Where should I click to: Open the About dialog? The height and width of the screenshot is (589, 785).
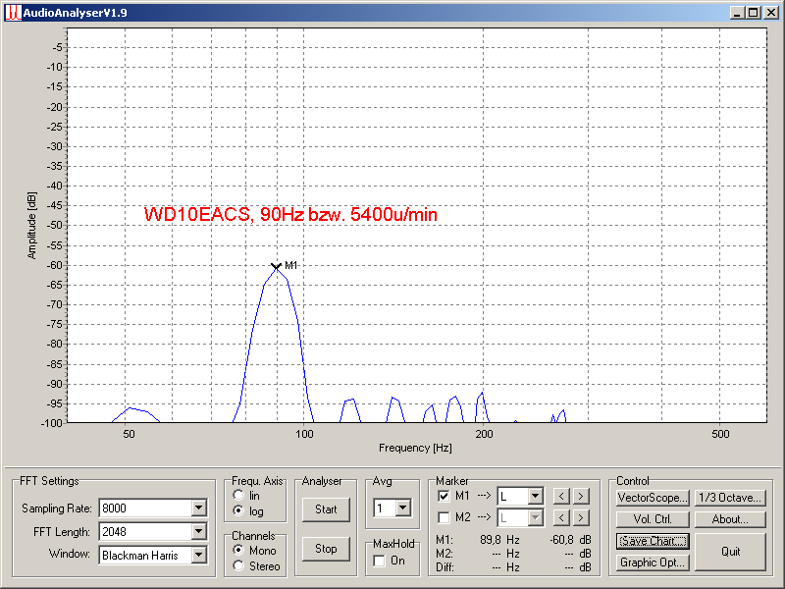pos(730,519)
